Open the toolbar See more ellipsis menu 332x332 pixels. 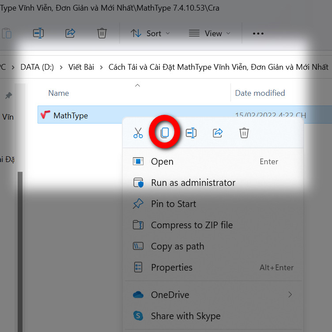click(x=258, y=34)
